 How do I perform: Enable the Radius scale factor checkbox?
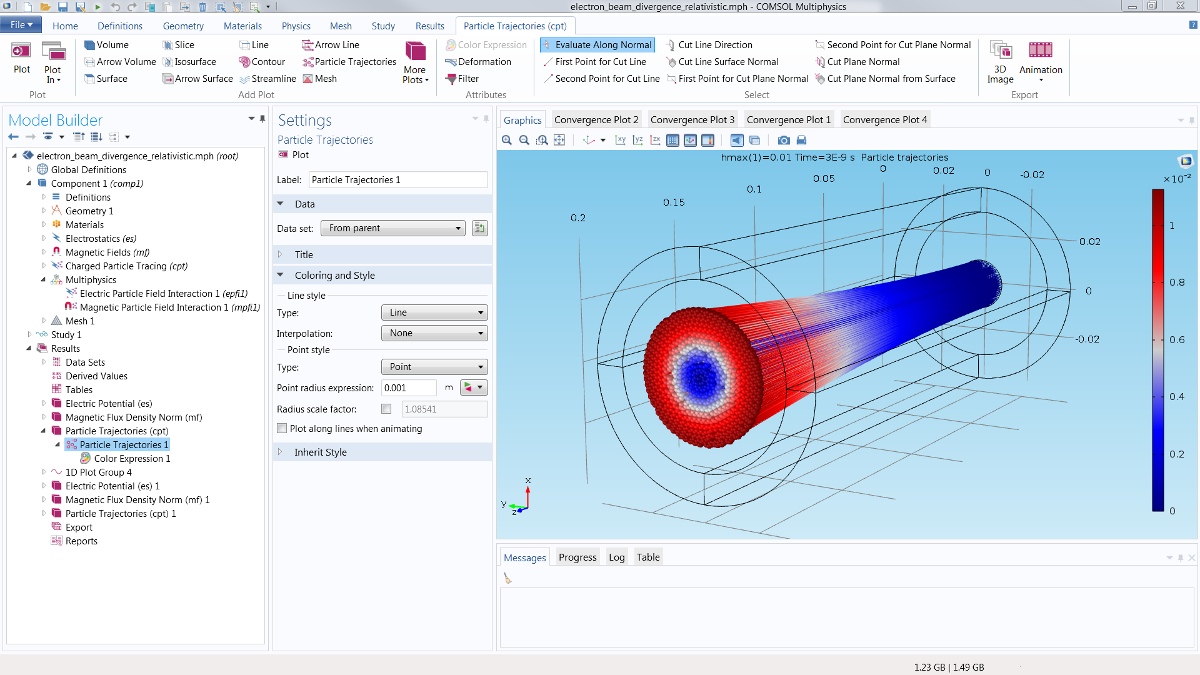pos(386,409)
